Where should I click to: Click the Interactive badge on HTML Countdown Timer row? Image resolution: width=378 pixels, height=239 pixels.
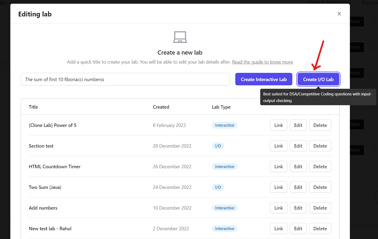point(224,167)
